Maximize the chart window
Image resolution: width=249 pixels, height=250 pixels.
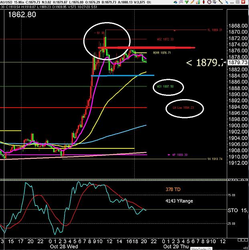(x=237, y=2)
